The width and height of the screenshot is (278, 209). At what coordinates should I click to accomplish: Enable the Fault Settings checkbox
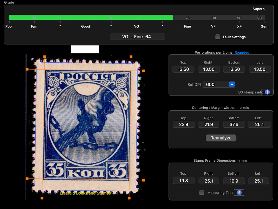[217, 37]
